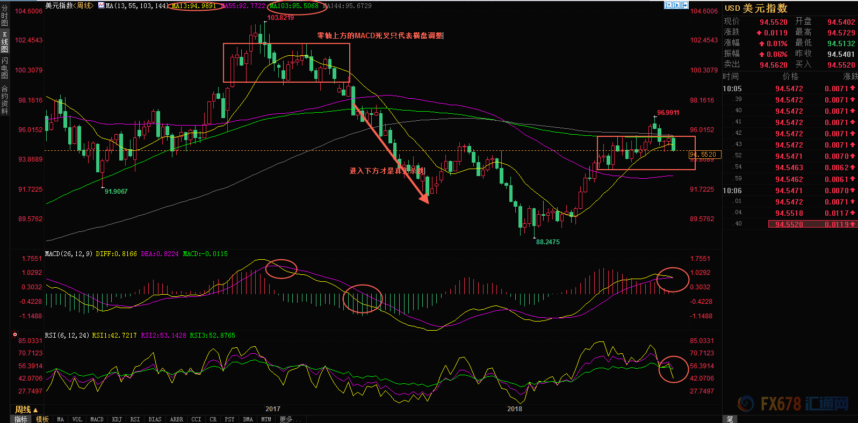Click the MA103:95.5068 value label
This screenshot has height=423, width=858.
click(294, 6)
